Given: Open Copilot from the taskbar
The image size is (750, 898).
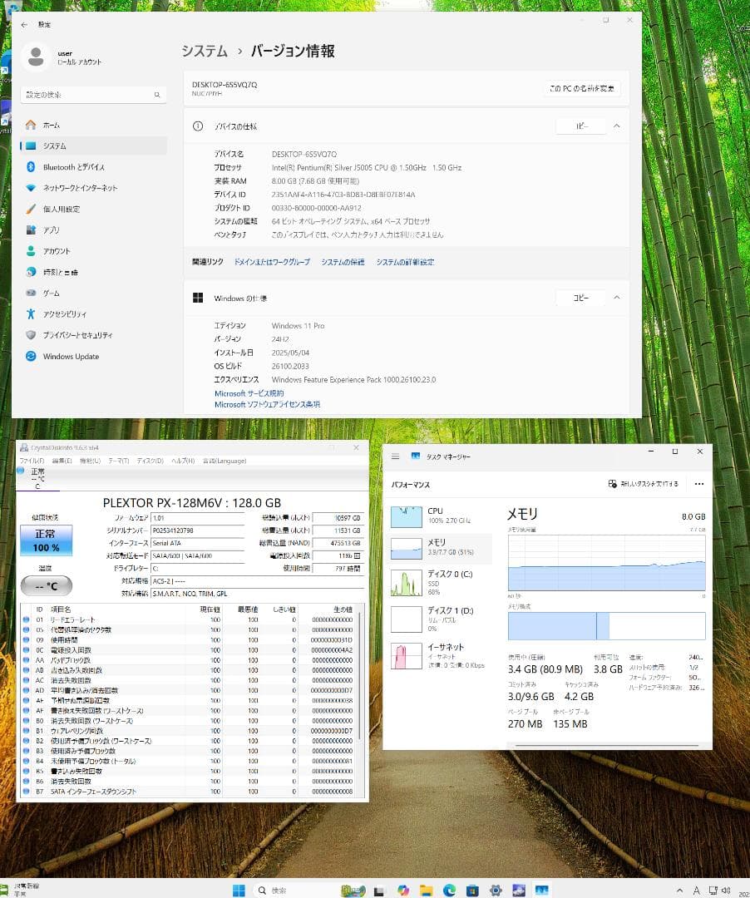Looking at the screenshot, I should point(405,890).
